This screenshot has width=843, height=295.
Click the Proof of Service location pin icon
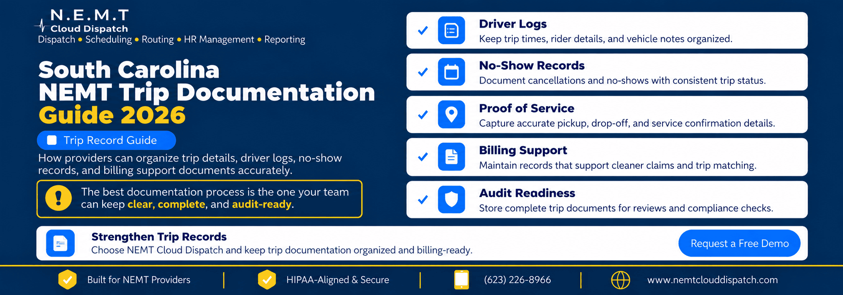(451, 115)
